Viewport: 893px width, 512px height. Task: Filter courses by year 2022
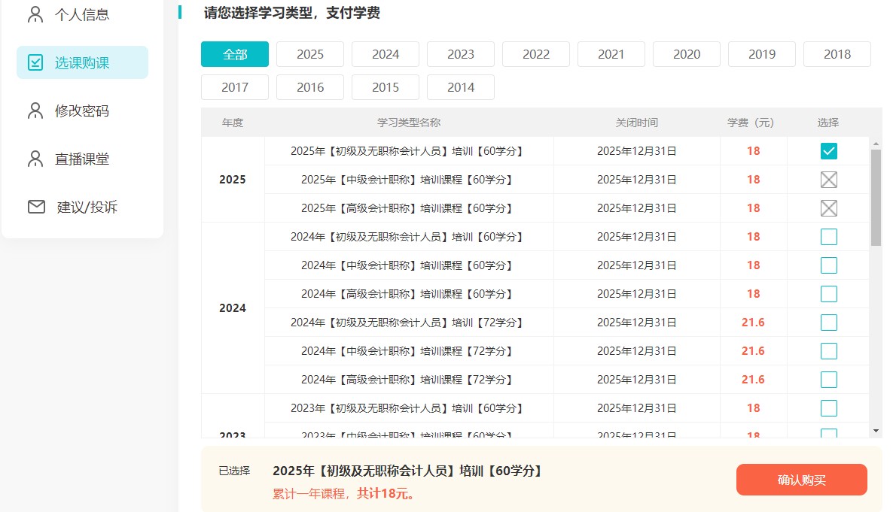[536, 54]
